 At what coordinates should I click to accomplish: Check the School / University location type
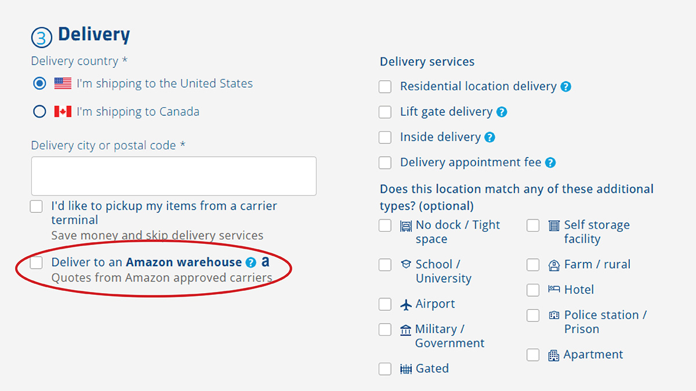point(385,265)
